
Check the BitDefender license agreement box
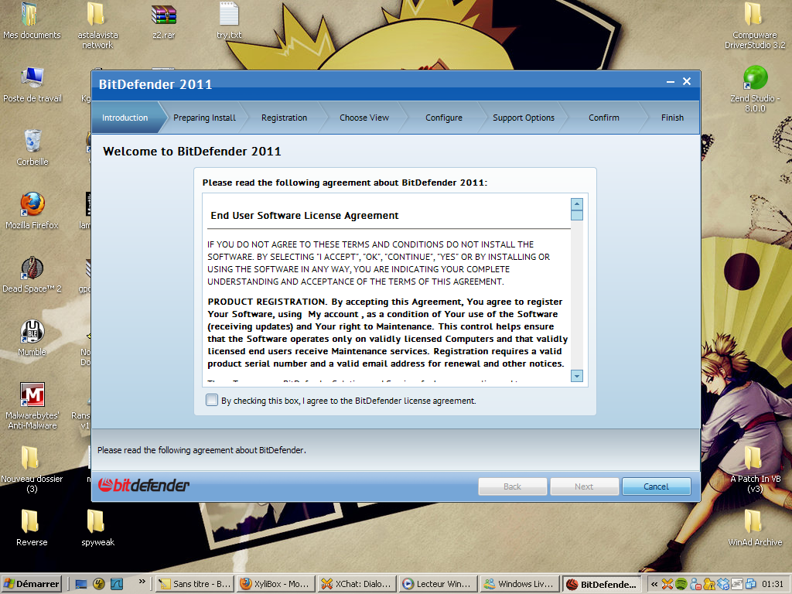[x=212, y=401]
